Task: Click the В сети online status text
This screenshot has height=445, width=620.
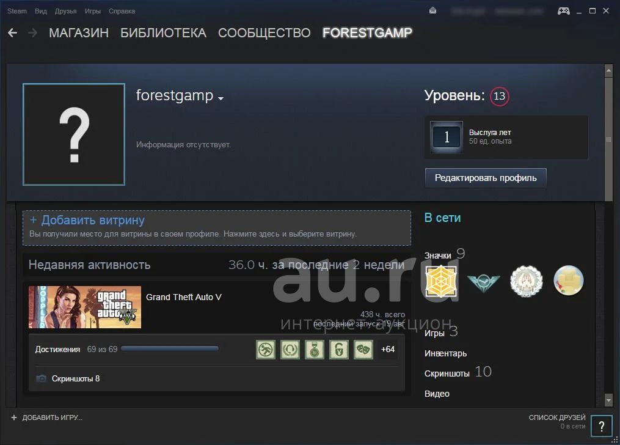Action: tap(442, 218)
